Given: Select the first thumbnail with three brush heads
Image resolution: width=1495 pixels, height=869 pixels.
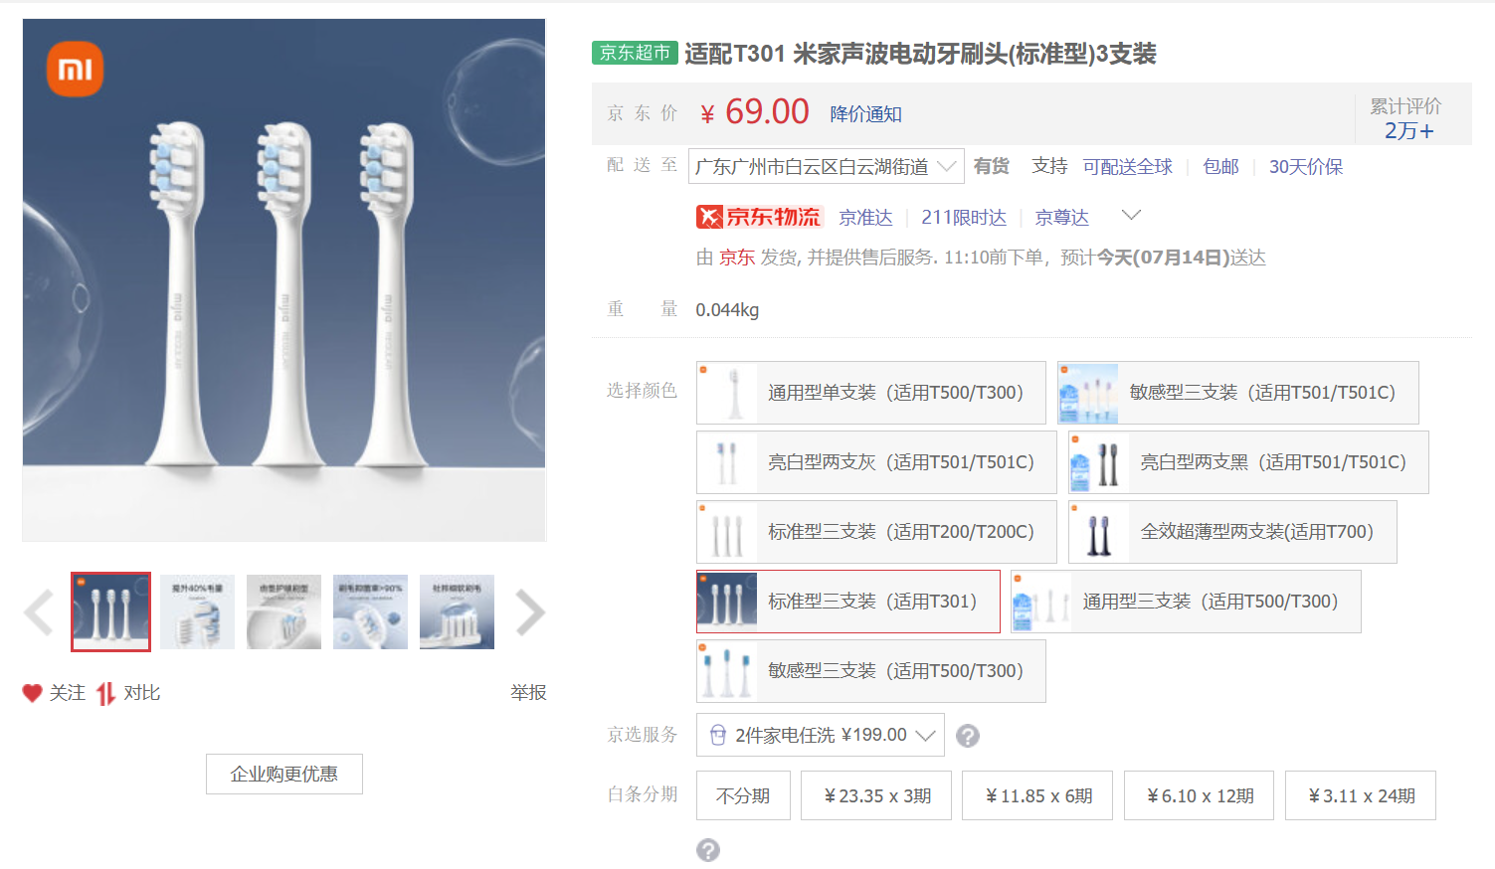Looking at the screenshot, I should click(110, 611).
